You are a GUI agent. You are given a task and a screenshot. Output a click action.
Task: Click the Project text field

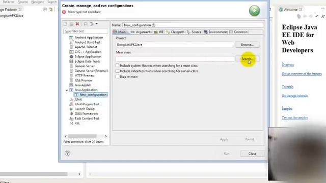click(x=175, y=45)
